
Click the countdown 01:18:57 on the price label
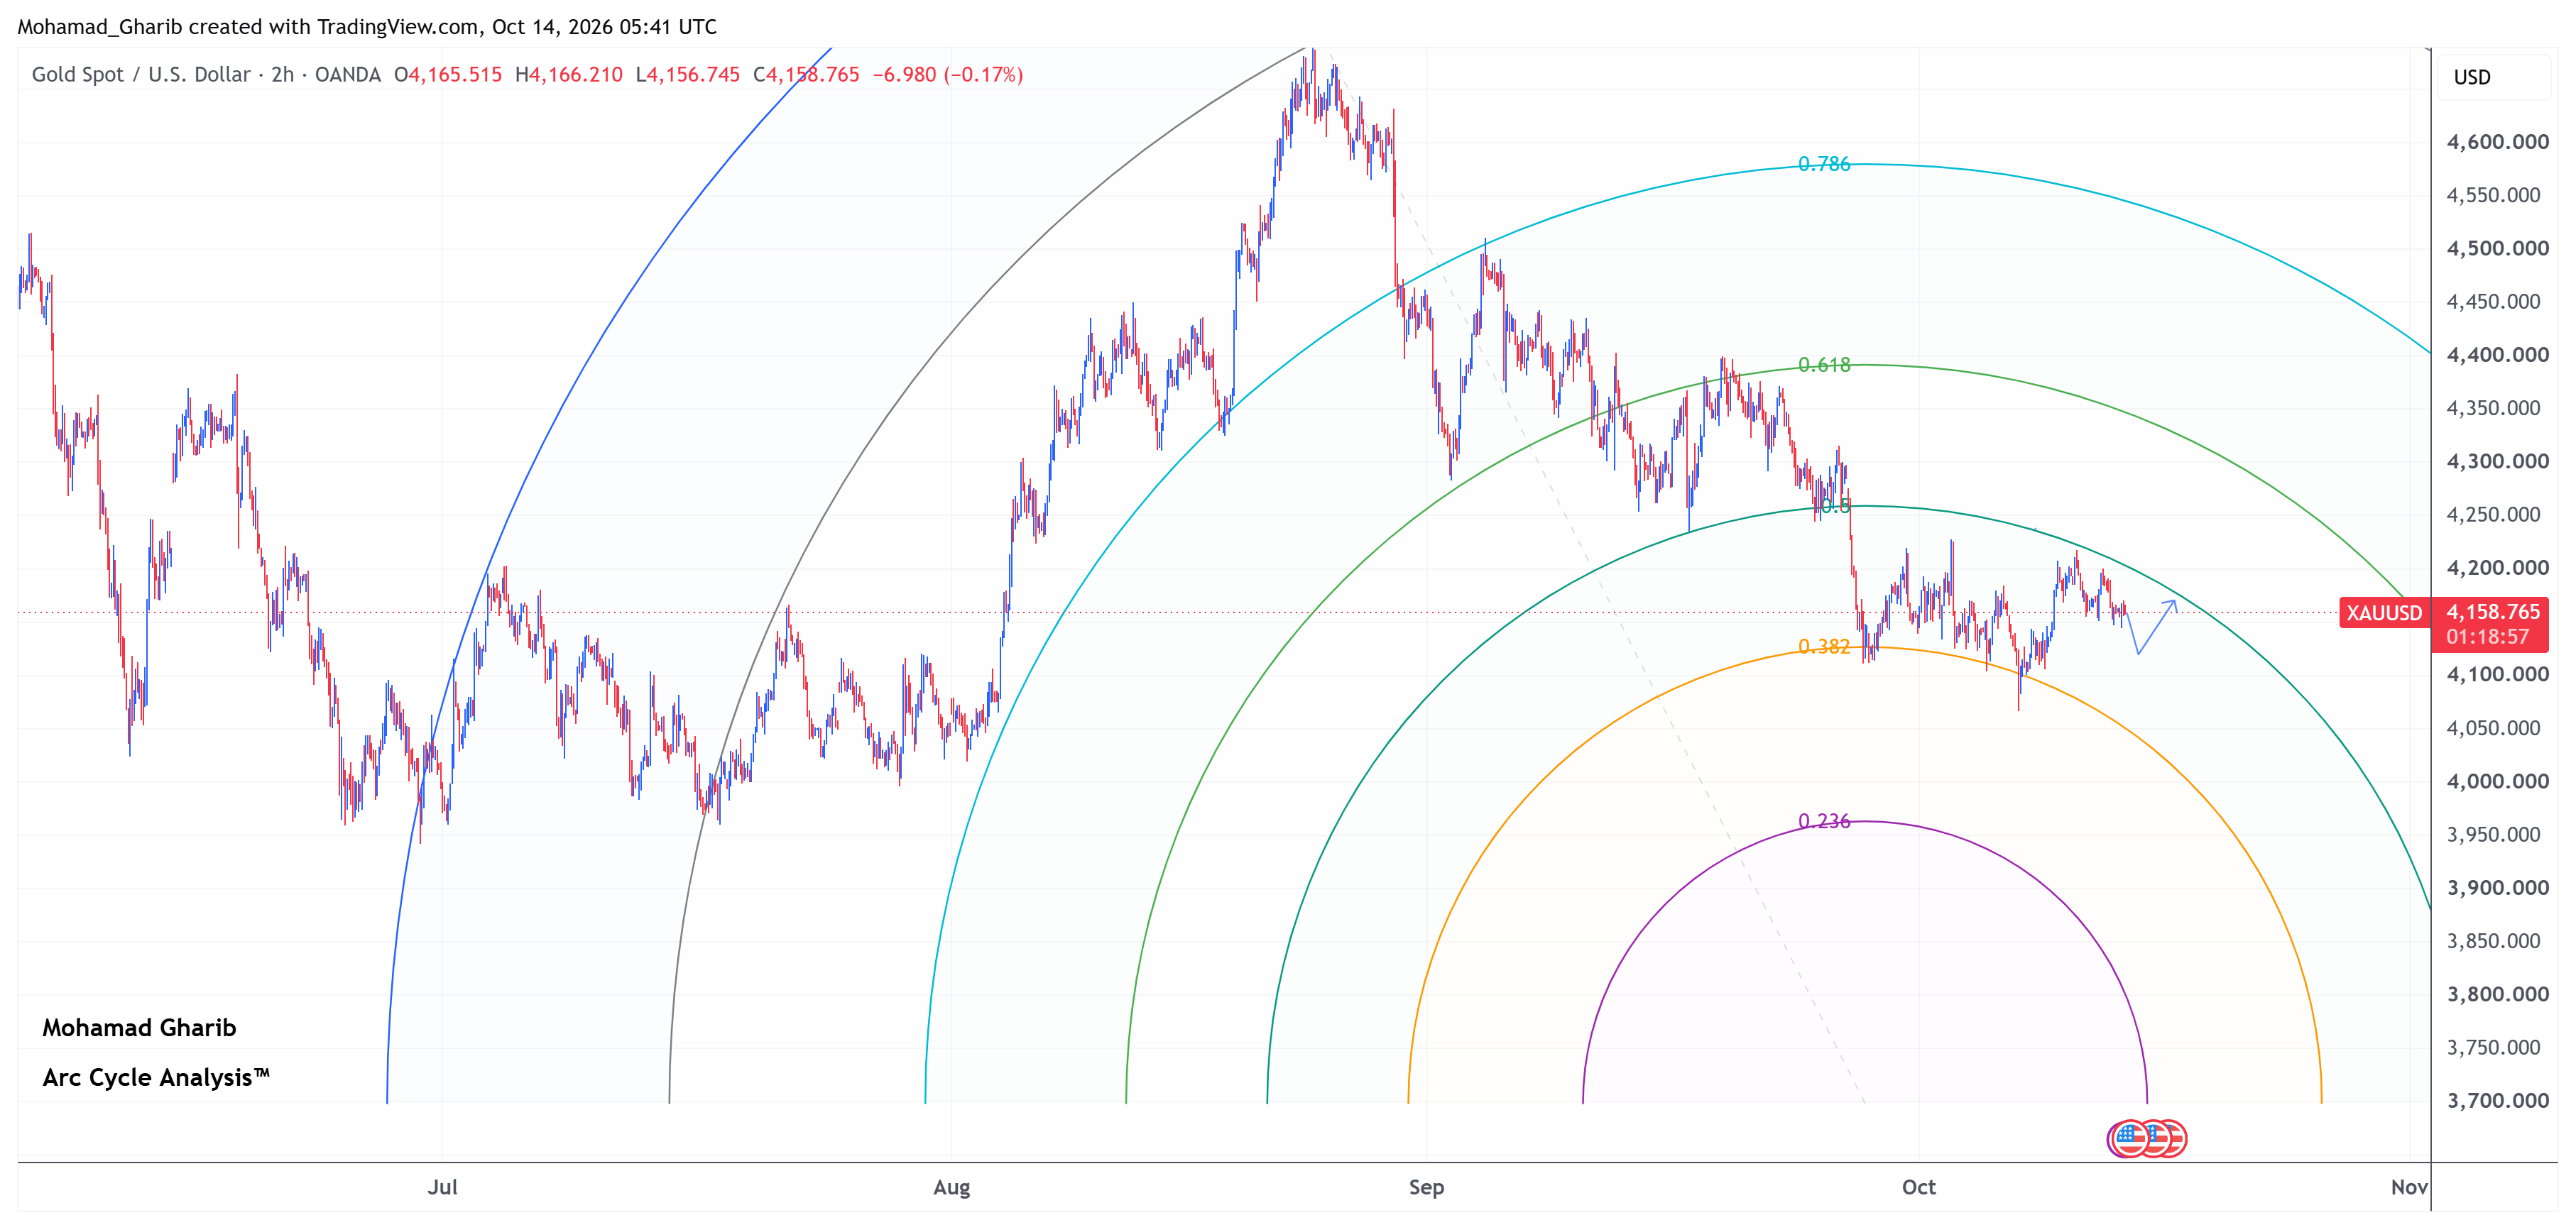pyautogui.click(x=2487, y=637)
